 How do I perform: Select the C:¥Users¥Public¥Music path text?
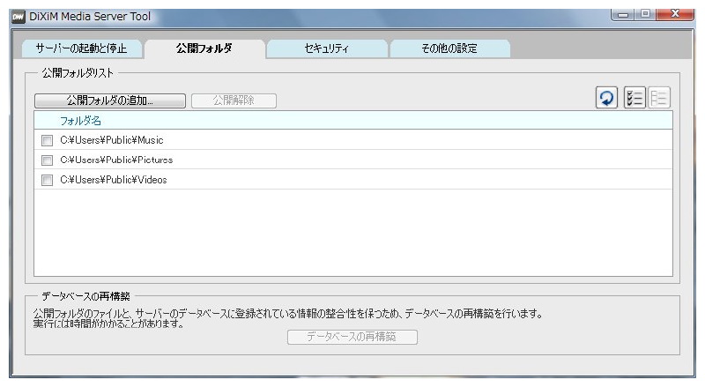coord(112,140)
